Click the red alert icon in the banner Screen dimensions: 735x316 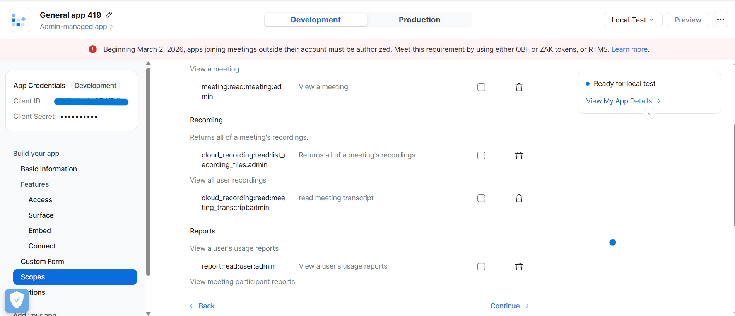pyautogui.click(x=92, y=49)
